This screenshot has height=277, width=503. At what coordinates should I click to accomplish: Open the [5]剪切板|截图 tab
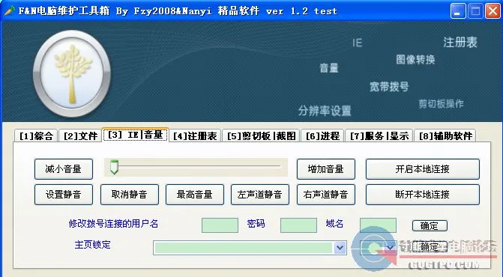pyautogui.click(x=261, y=136)
